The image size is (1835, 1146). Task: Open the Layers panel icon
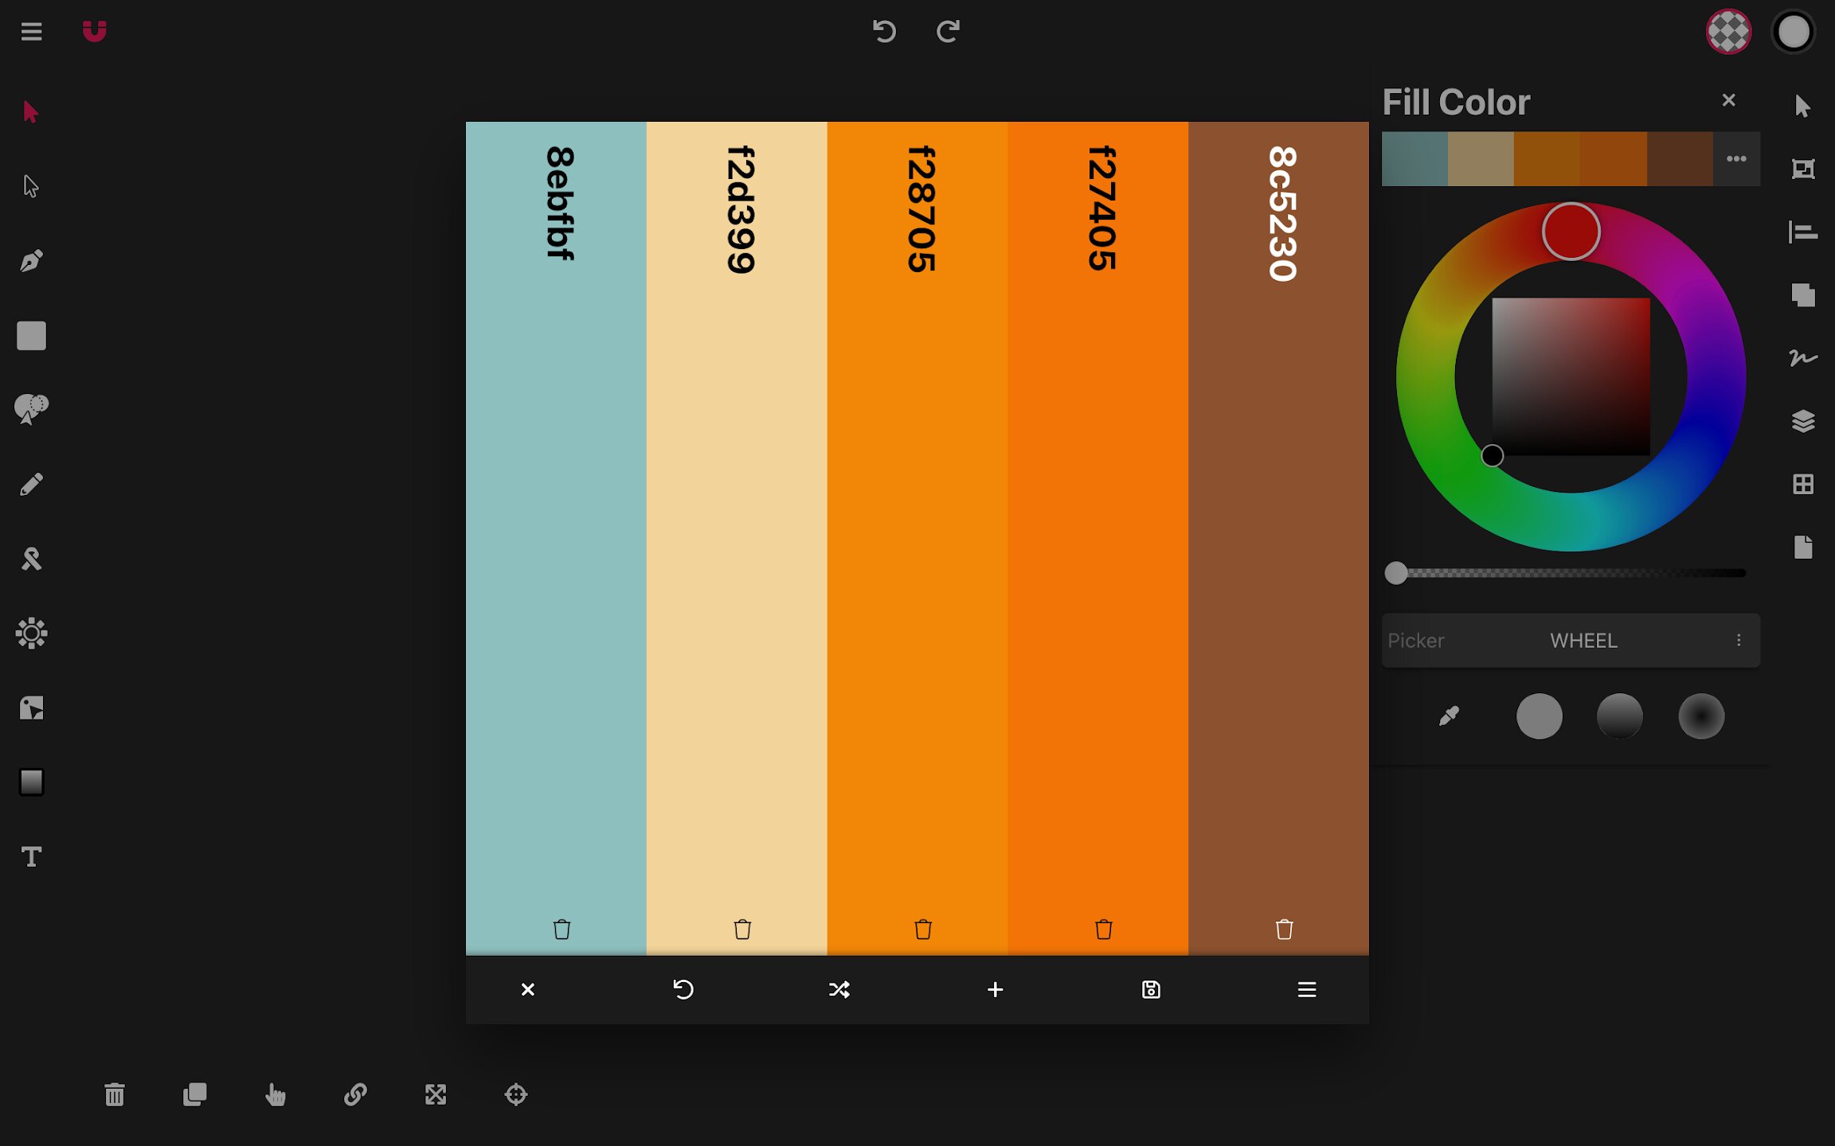(x=1803, y=421)
